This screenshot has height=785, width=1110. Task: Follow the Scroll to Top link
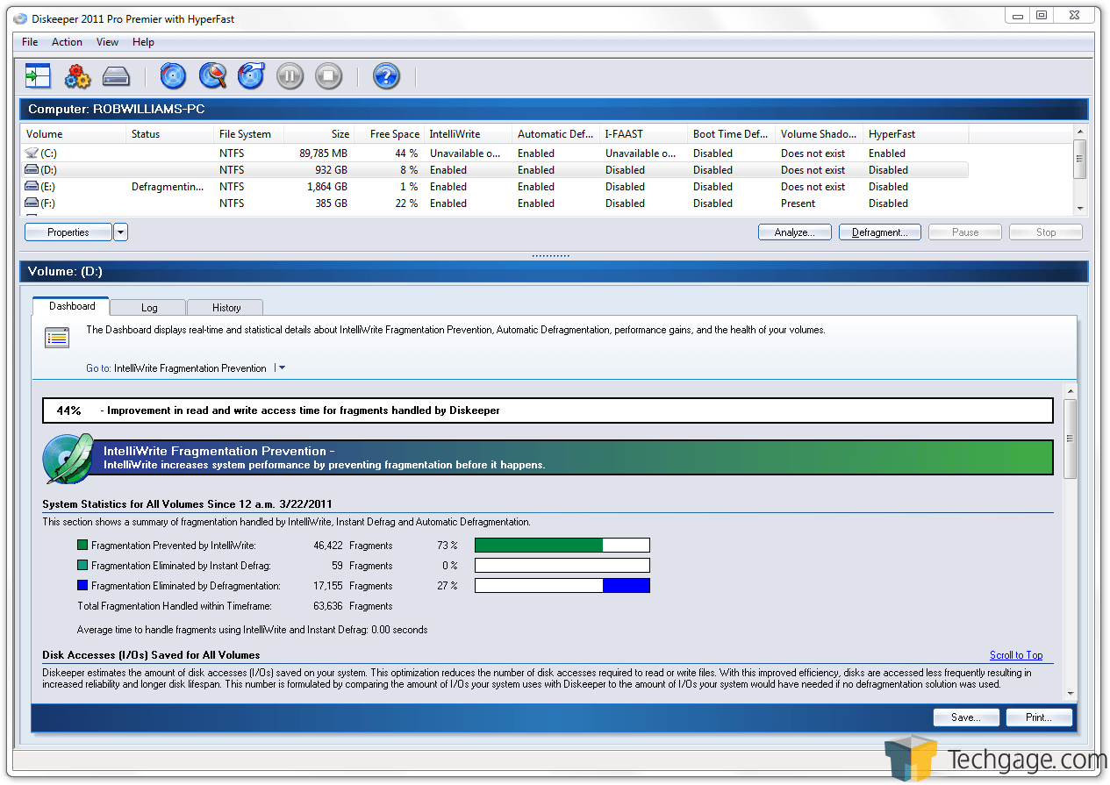click(x=1016, y=655)
